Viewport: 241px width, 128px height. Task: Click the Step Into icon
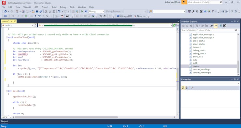(35, 16)
